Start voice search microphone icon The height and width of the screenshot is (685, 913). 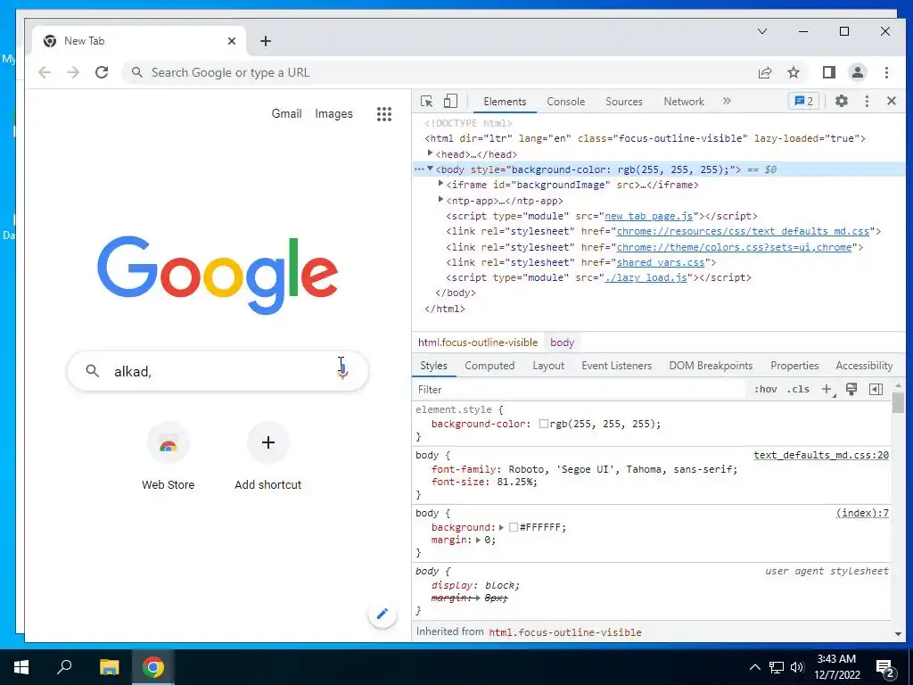pos(343,370)
